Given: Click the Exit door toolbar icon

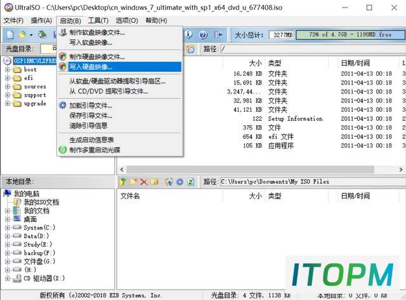Looking at the screenshot, I should [x=218, y=35].
